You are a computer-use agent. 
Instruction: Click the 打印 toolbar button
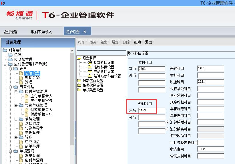coord(82,42)
